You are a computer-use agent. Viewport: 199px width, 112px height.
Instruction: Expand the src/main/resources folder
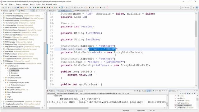pos(4,78)
